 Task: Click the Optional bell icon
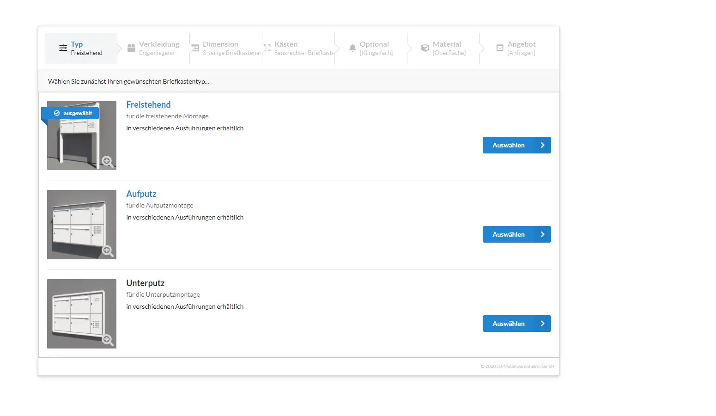352,48
